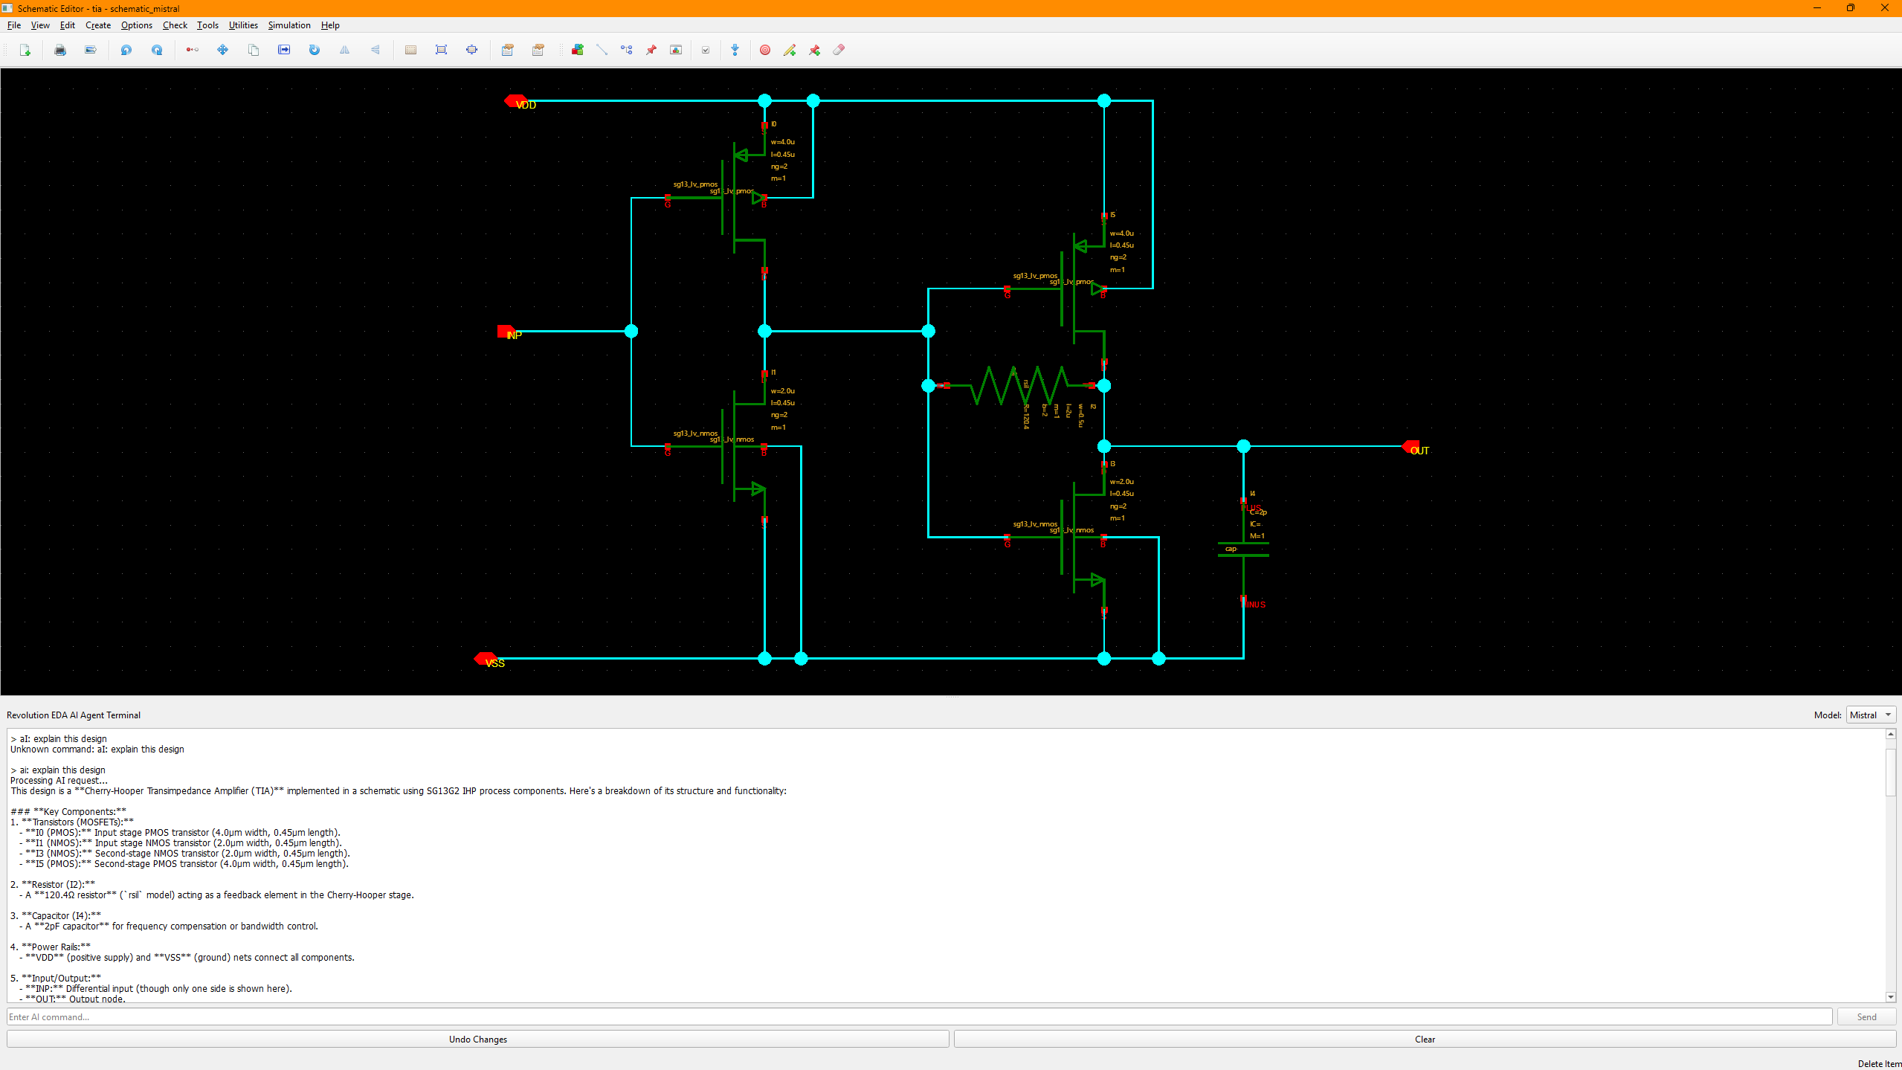Click the print schematic icon
The image size is (1902, 1070).
point(60,50)
